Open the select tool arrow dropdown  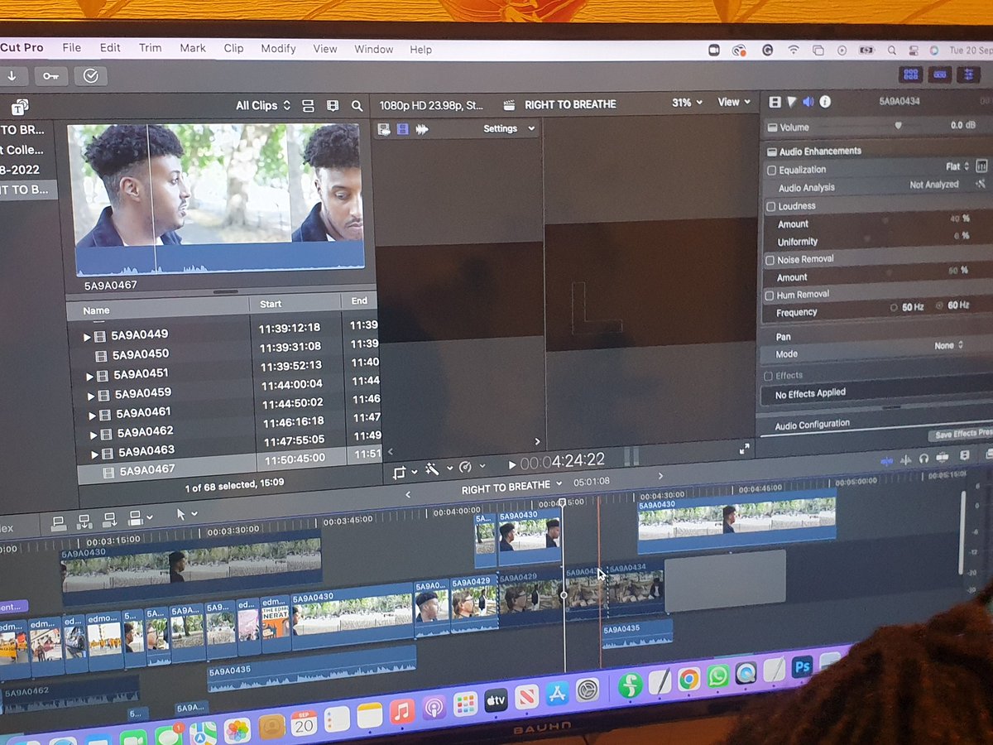pyautogui.click(x=187, y=514)
